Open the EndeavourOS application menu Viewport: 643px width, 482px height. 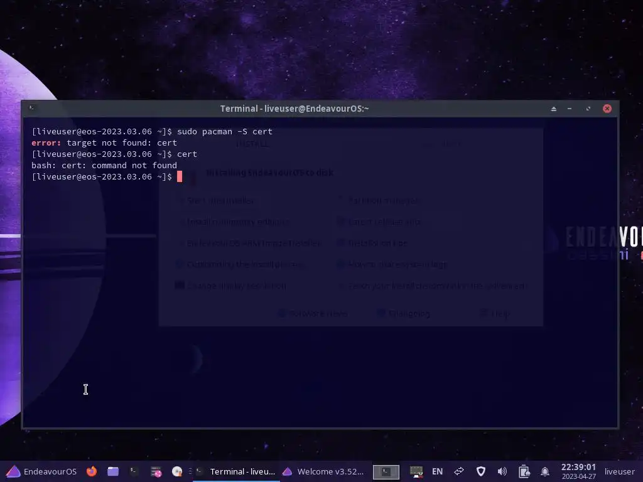point(41,471)
